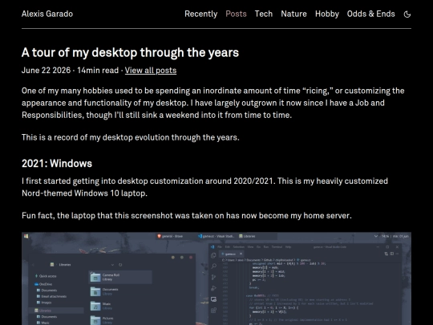The image size is (433, 325).
Task: Click the 2021: Windows heading
Action: tap(57, 164)
